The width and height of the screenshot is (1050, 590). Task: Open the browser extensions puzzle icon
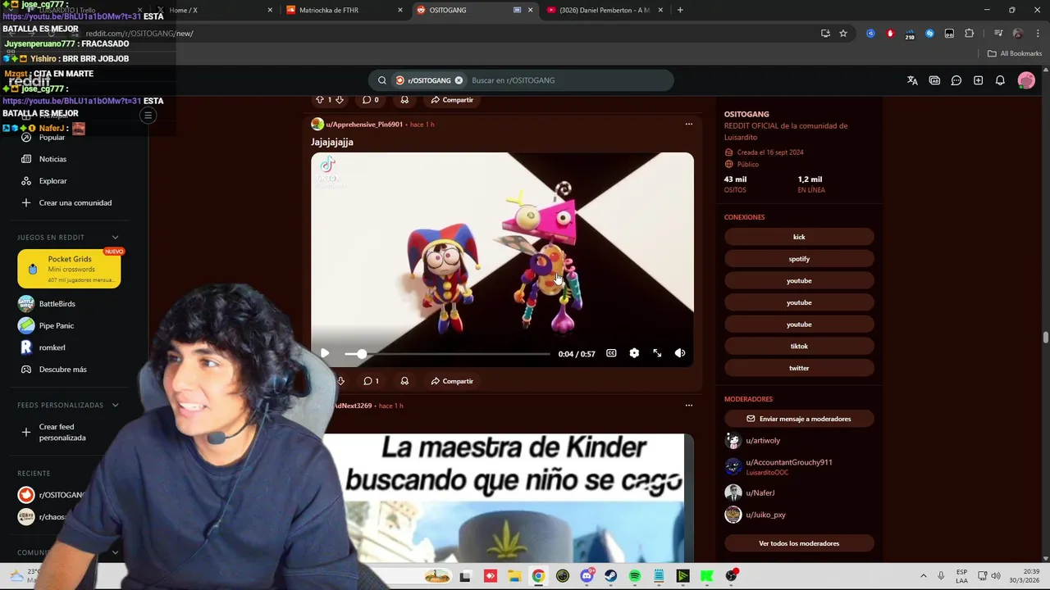(969, 34)
